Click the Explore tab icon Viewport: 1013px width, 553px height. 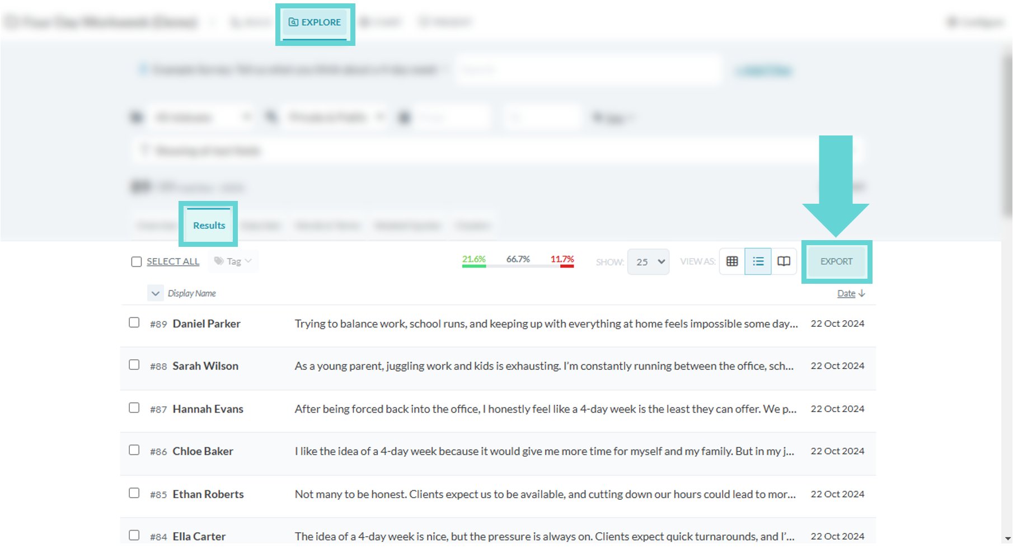pyautogui.click(x=293, y=22)
